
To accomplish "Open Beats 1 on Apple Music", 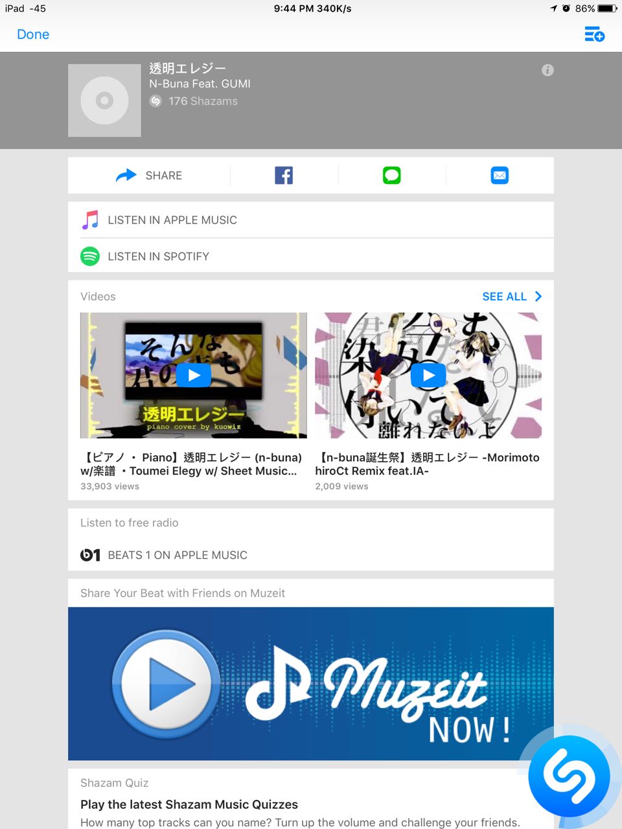I will click(x=311, y=555).
